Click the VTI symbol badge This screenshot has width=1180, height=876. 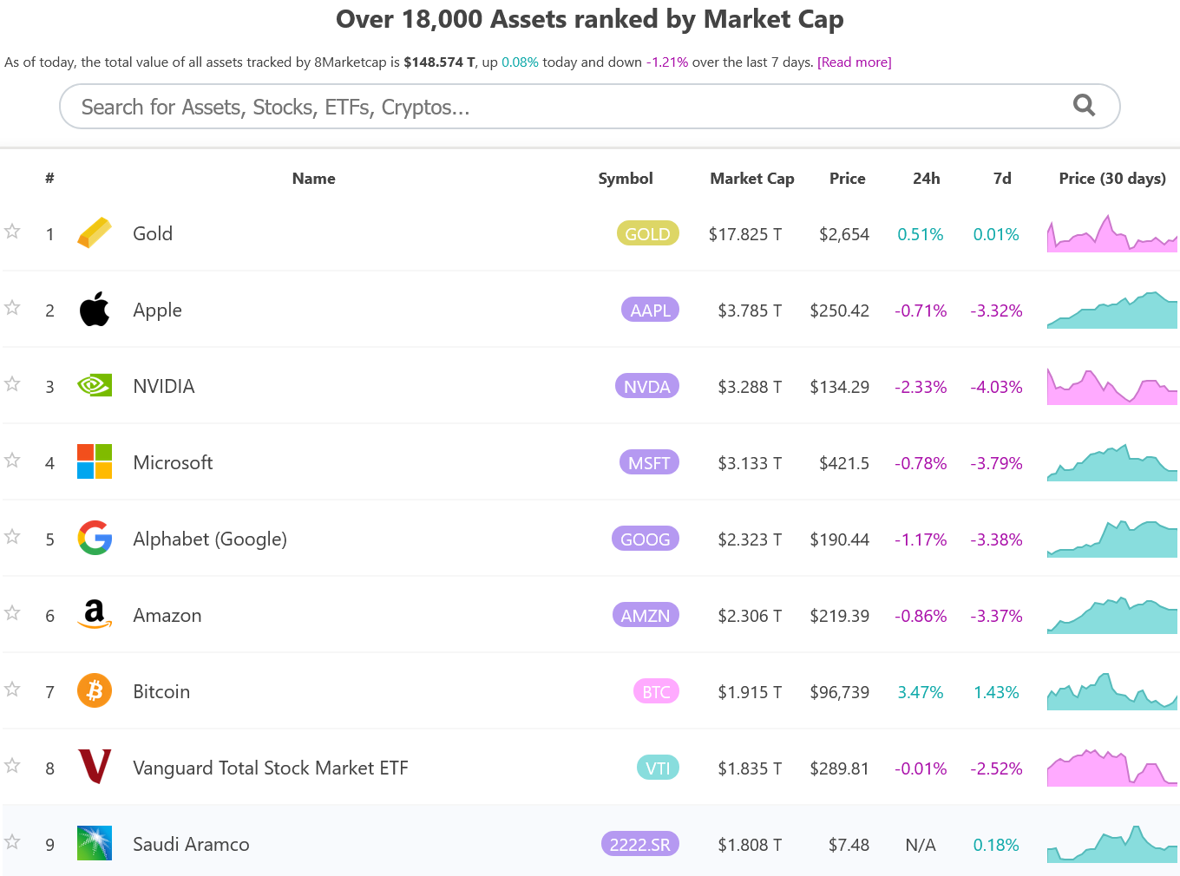[658, 768]
